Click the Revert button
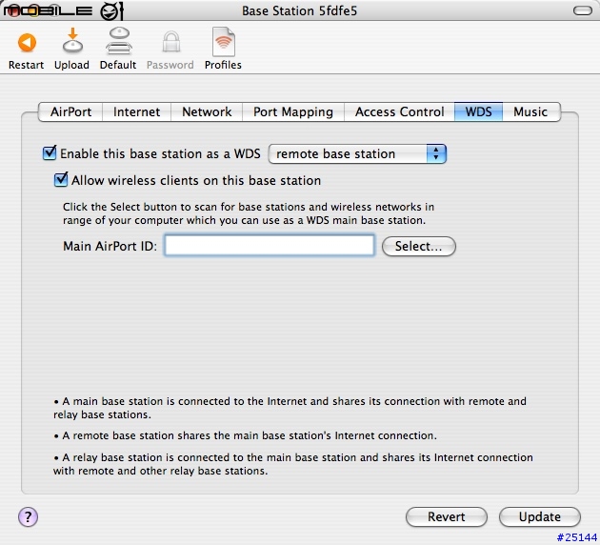This screenshot has height=545, width=600. pos(446,516)
